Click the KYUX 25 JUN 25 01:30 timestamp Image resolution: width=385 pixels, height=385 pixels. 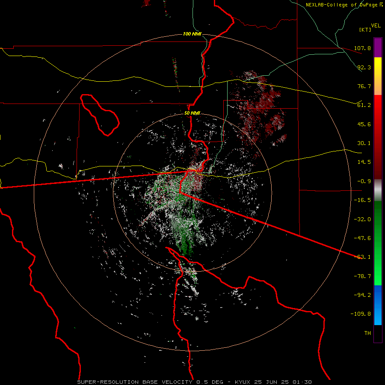(x=273, y=382)
